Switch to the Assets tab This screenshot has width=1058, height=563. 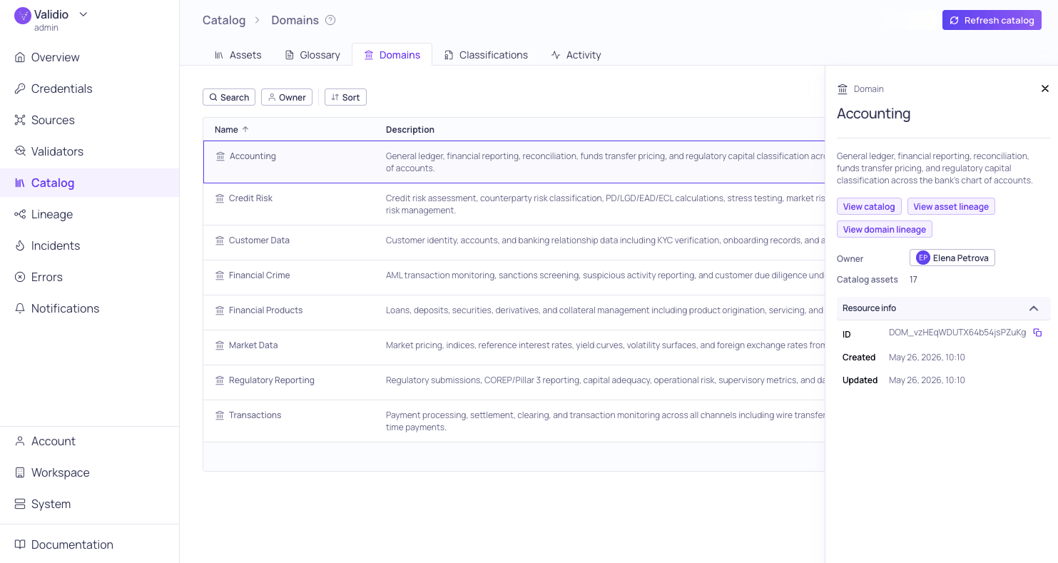pyautogui.click(x=238, y=55)
